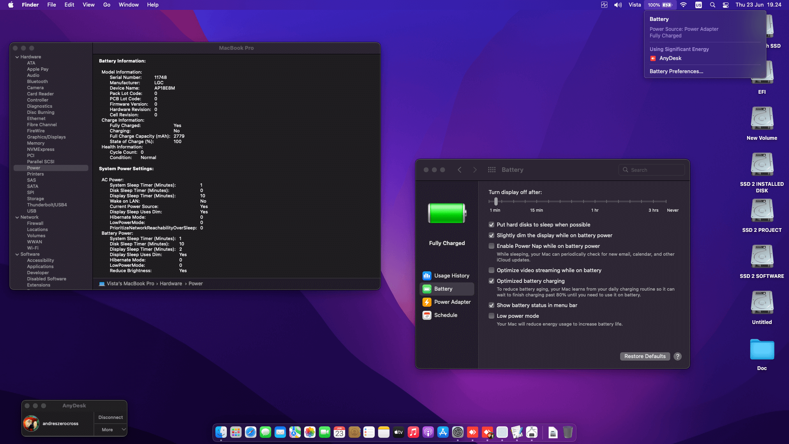Click the Turn display off after slider
This screenshot has height=444, width=789.
(x=577, y=201)
